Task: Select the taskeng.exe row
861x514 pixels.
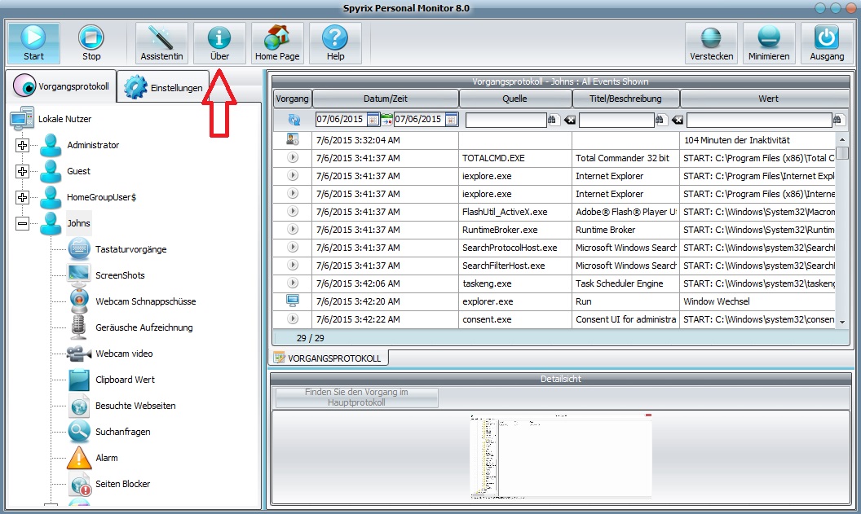Action: (x=554, y=283)
